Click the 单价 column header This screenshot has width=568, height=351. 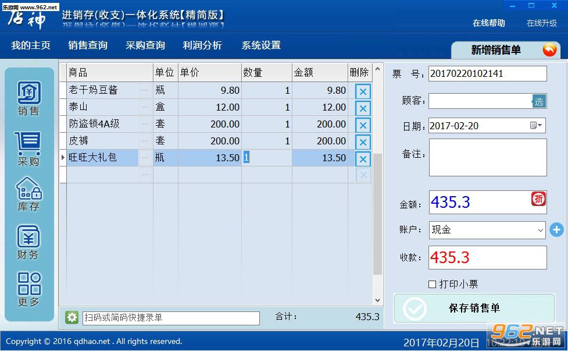210,73
